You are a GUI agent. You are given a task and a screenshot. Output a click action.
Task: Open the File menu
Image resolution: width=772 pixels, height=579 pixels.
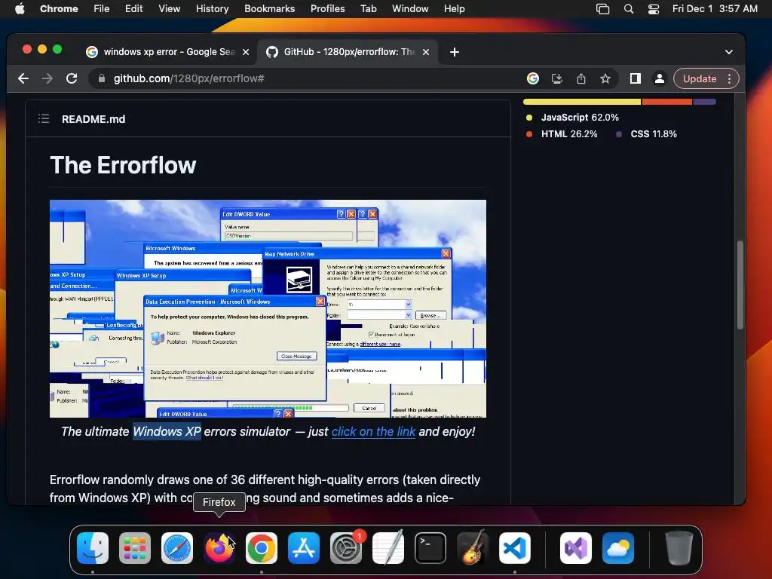pyautogui.click(x=102, y=9)
